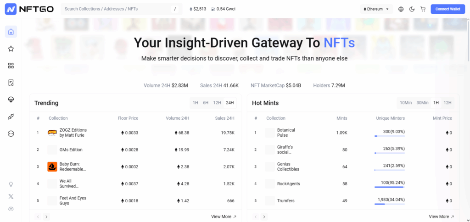Open the grid dashboard sidebar icon
Screen dimensions: 470x222
click(11, 66)
